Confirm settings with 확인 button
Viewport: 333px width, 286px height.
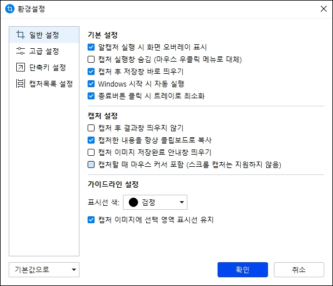[242, 270]
